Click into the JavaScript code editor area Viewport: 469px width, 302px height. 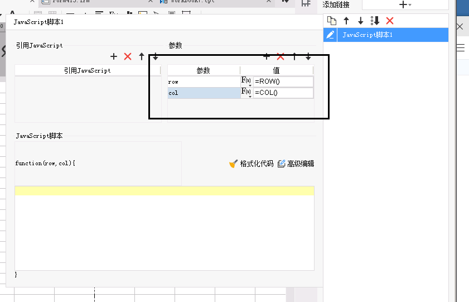point(165,228)
